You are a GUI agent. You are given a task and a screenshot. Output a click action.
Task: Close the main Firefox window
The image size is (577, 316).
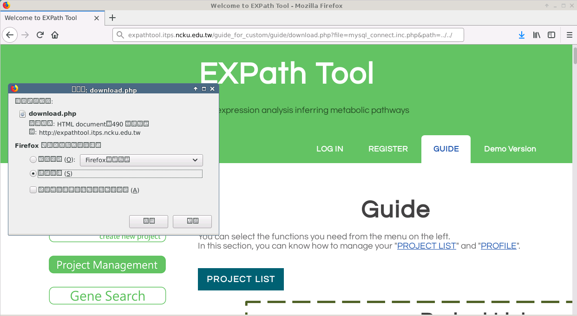(571, 6)
